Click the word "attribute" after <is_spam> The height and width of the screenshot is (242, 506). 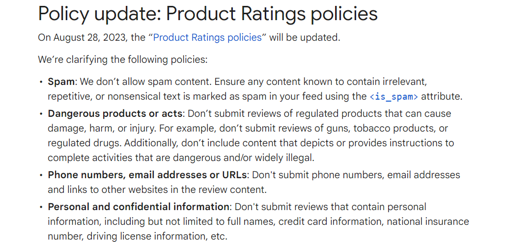442,96
